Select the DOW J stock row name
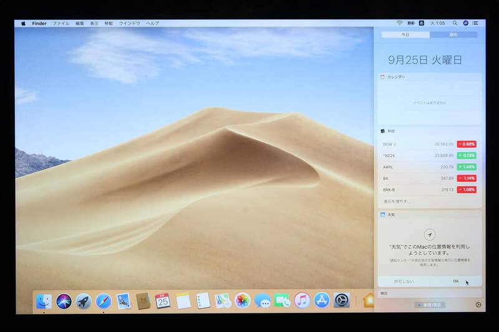This screenshot has height=332, width=499. click(389, 145)
